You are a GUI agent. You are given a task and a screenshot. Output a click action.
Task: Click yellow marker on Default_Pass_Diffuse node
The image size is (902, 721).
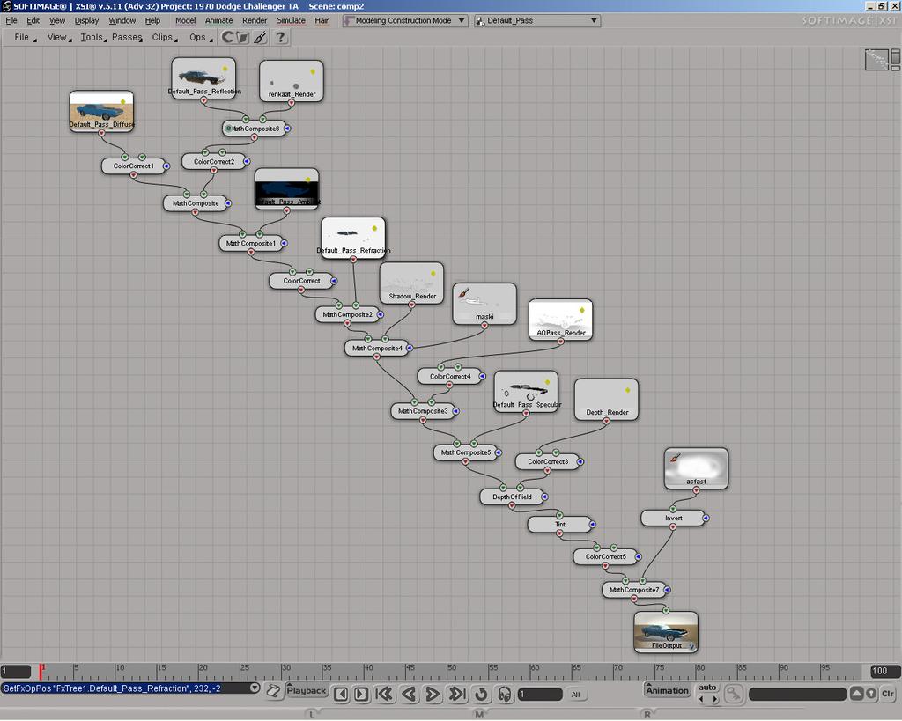122,102
